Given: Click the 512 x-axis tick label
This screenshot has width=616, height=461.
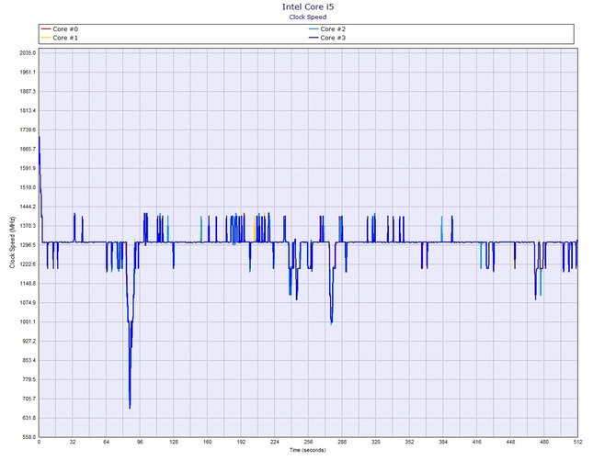Looking at the screenshot, I should coord(577,442).
